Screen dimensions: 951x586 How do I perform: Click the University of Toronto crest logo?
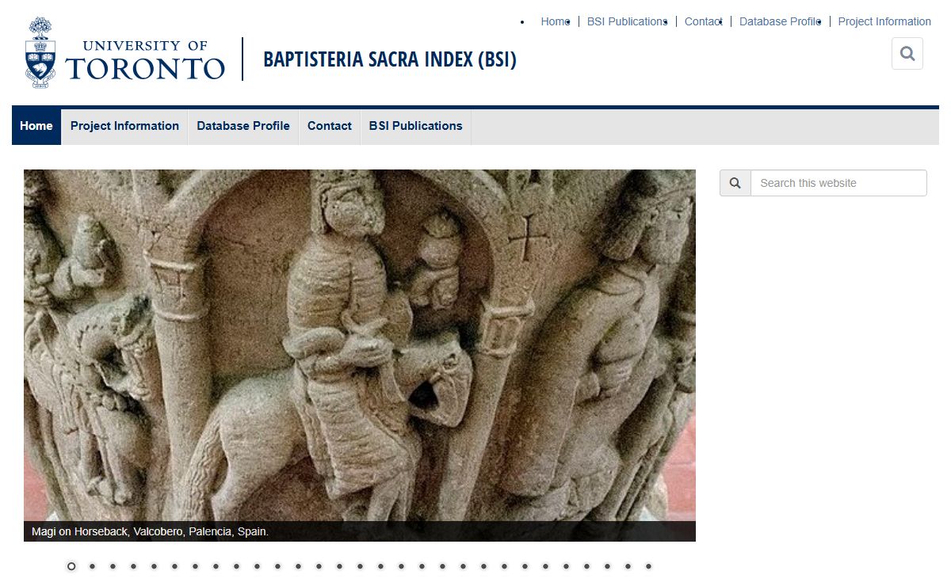(x=40, y=53)
